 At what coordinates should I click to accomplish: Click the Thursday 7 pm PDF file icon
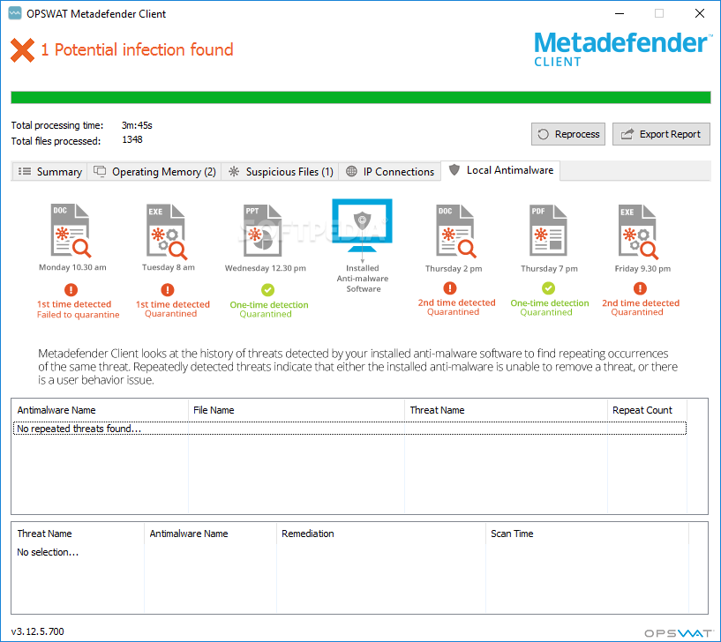(548, 231)
